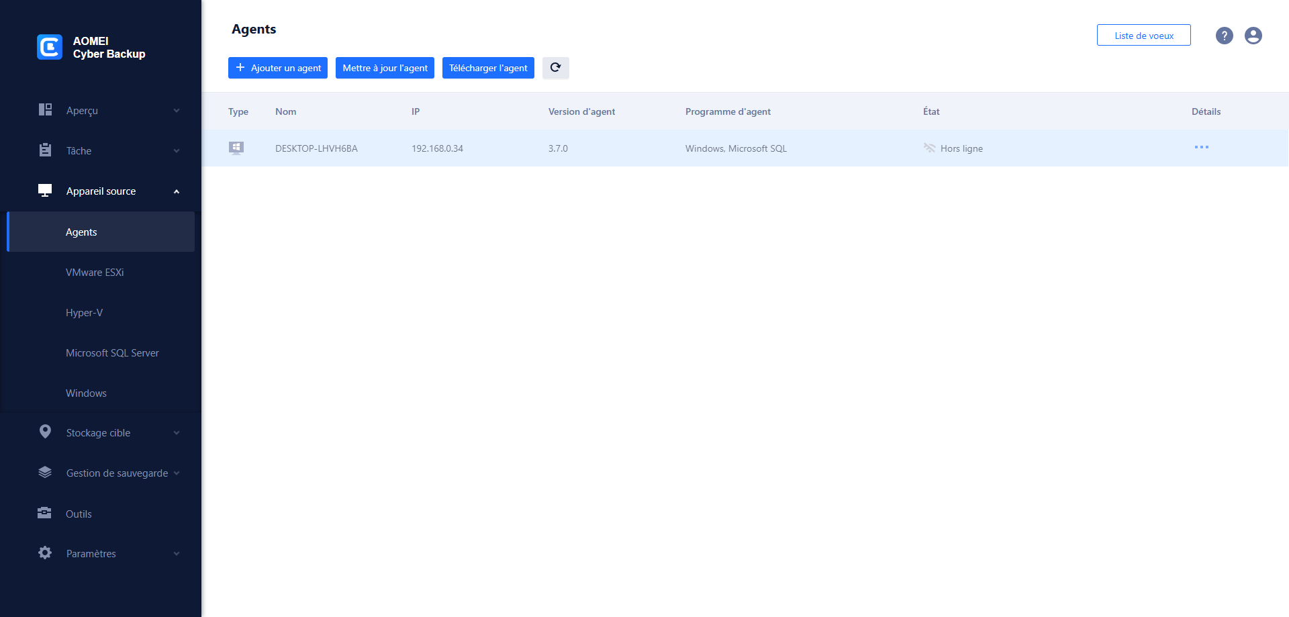Click the Agents page title
This screenshot has height=617, width=1289.
254,29
